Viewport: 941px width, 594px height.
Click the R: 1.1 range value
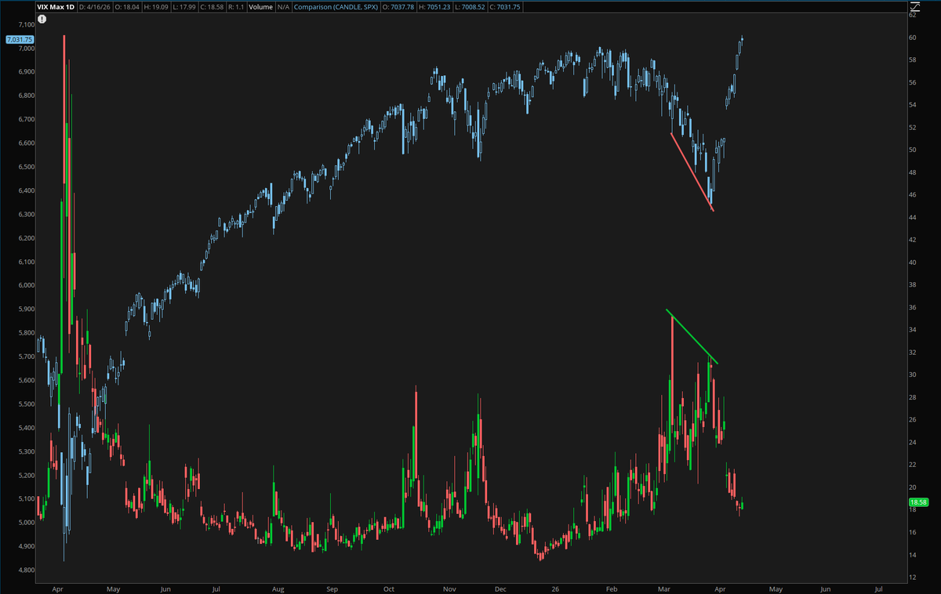[236, 7]
